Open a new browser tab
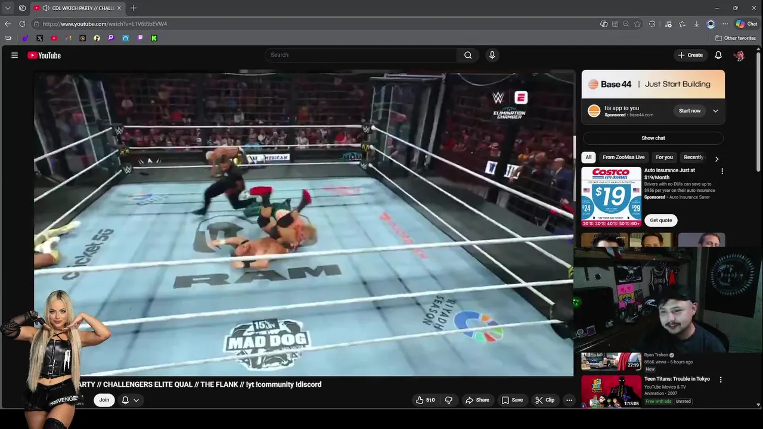 pos(134,8)
